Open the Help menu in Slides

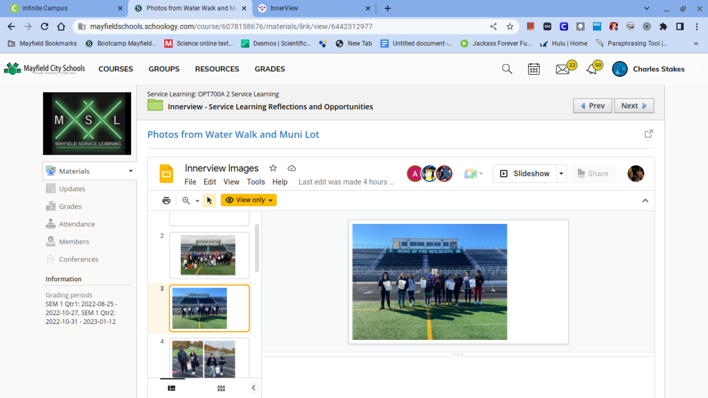280,182
